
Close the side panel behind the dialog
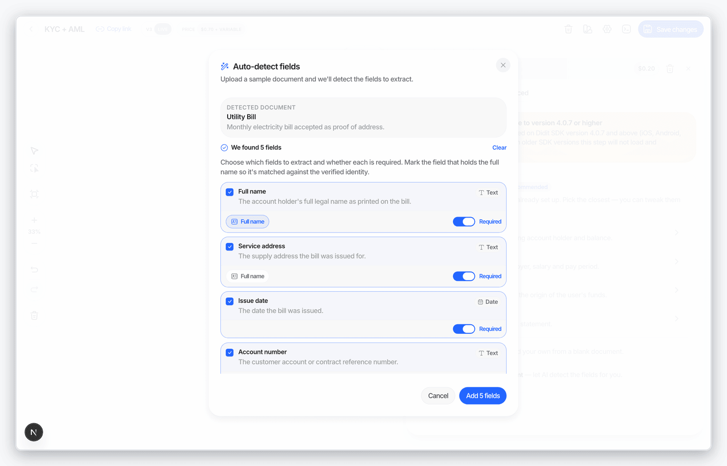(688, 69)
